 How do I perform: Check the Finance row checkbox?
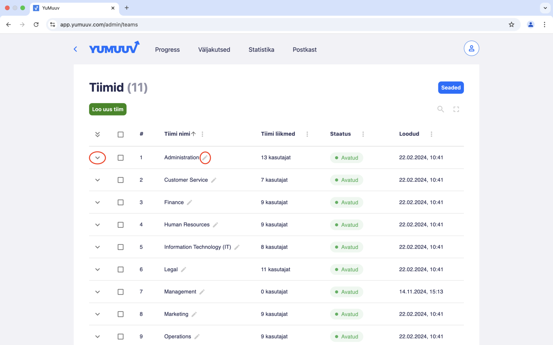coord(120,203)
